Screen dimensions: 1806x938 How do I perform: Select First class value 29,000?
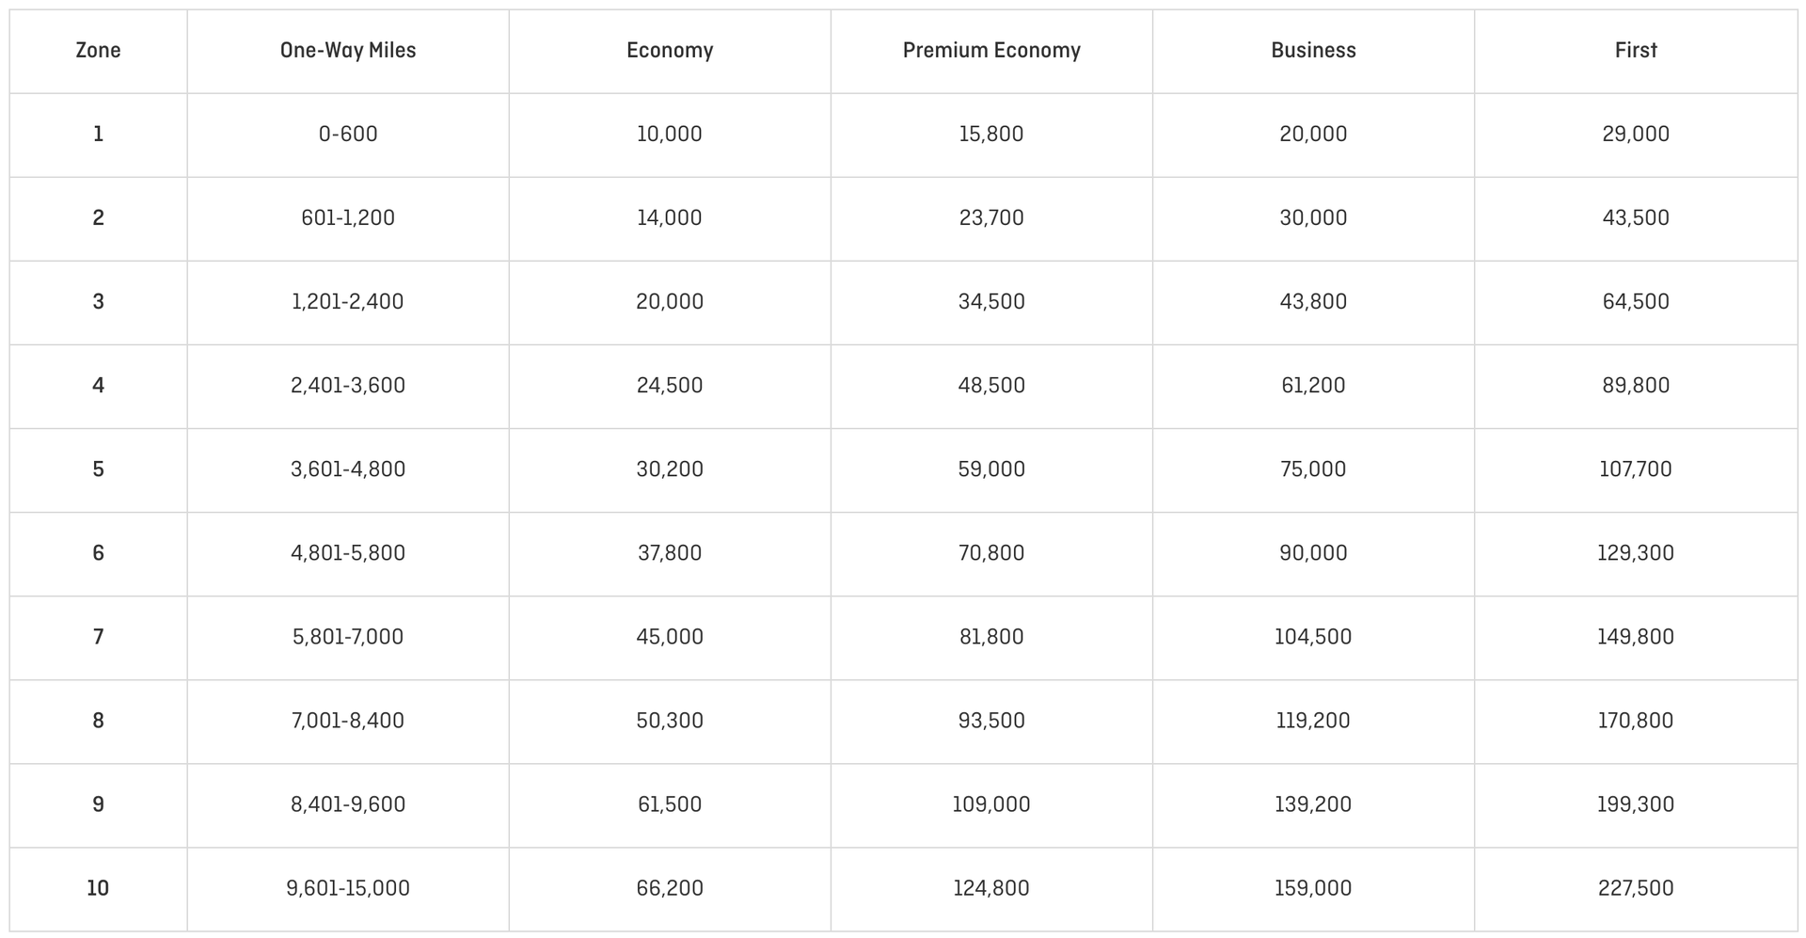[1636, 135]
